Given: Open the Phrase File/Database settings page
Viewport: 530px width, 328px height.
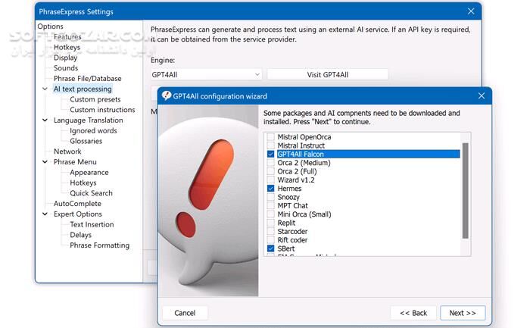Looking at the screenshot, I should (x=87, y=79).
